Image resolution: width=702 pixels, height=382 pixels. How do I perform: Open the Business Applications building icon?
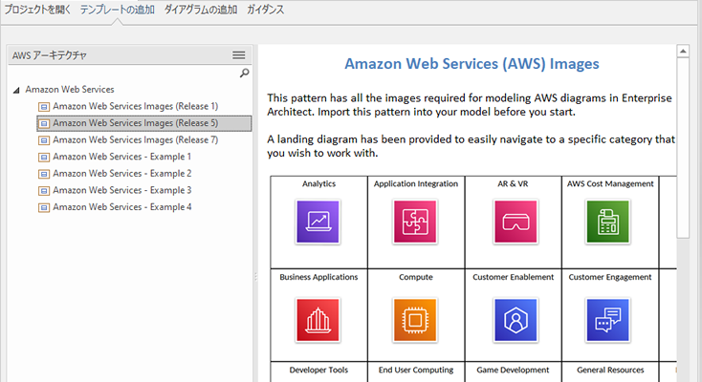[318, 320]
